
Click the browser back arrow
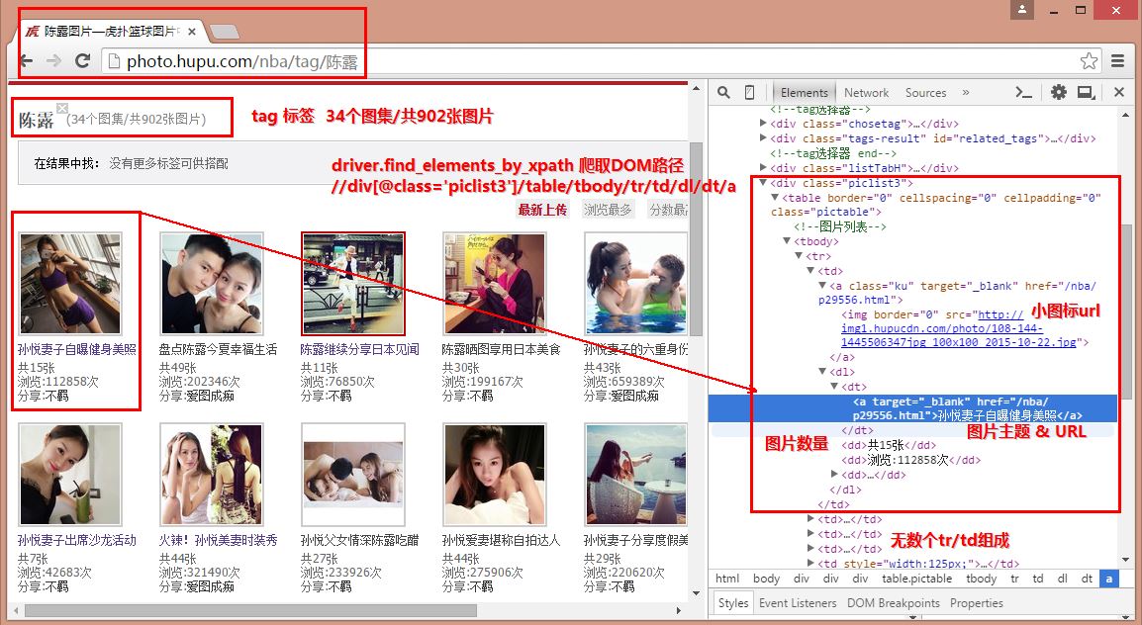26,61
